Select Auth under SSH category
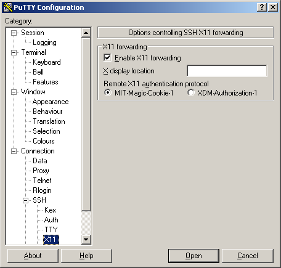 [x=51, y=220]
